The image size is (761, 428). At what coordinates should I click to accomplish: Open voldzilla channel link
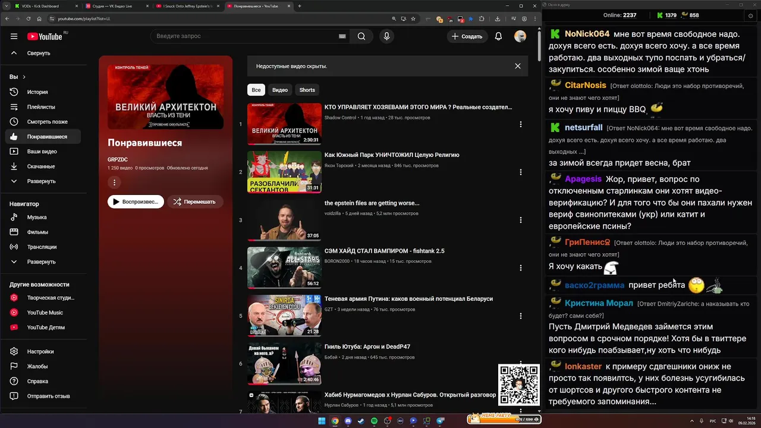click(332, 213)
